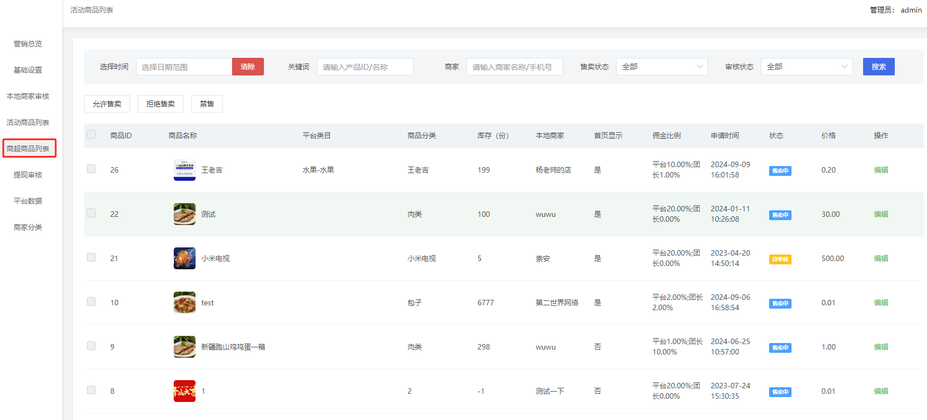Focus the 关键词 product ID/name input
927x420 pixels.
point(364,67)
